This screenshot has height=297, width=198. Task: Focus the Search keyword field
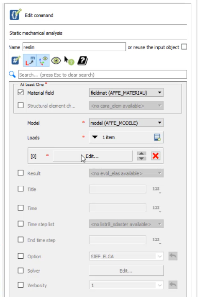(103, 75)
